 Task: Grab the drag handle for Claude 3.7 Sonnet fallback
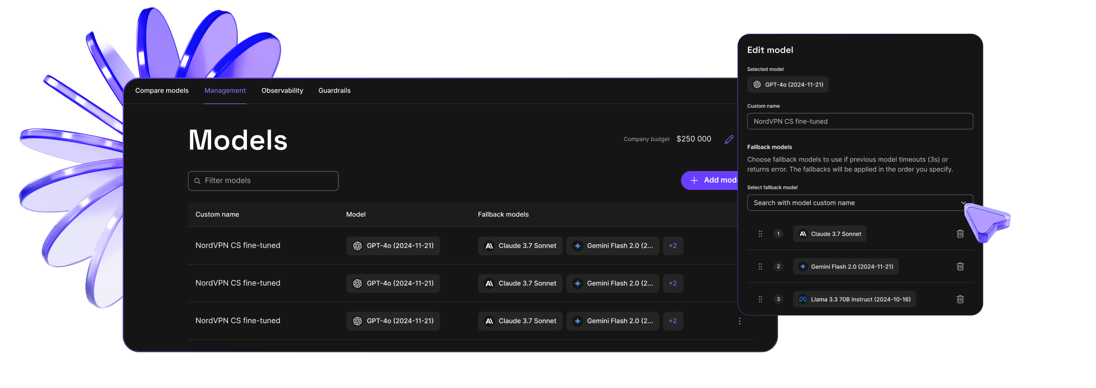(x=760, y=234)
